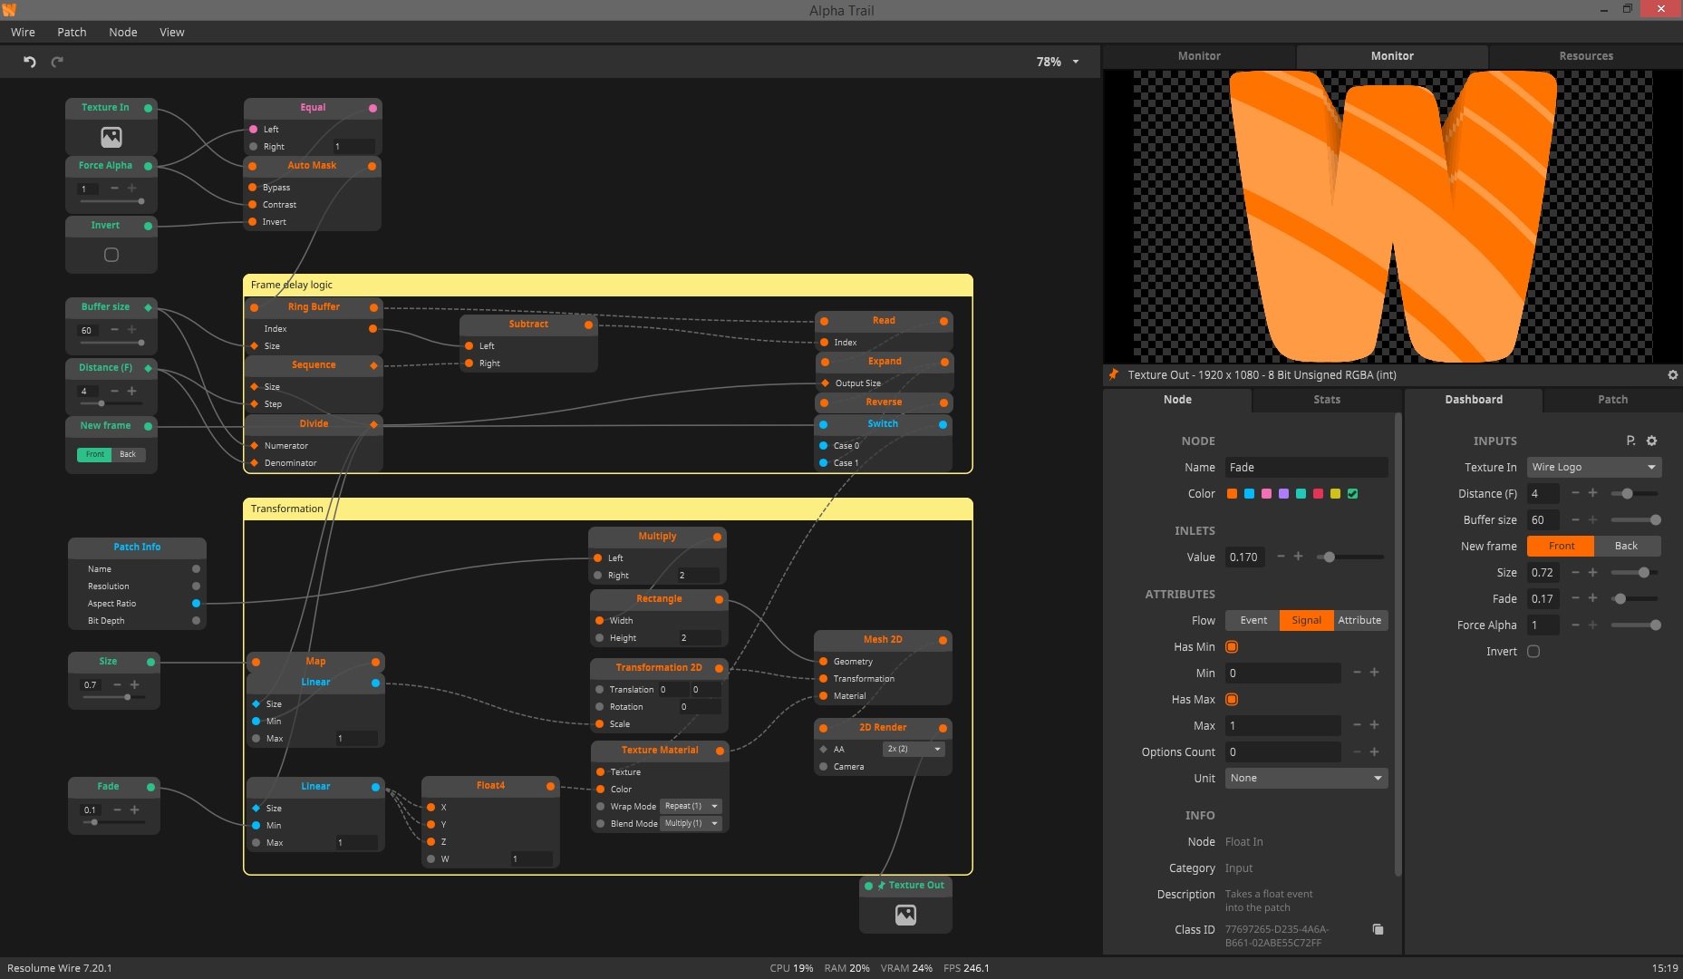Click the Texture In node image icon
The image size is (1683, 979).
coord(111,137)
